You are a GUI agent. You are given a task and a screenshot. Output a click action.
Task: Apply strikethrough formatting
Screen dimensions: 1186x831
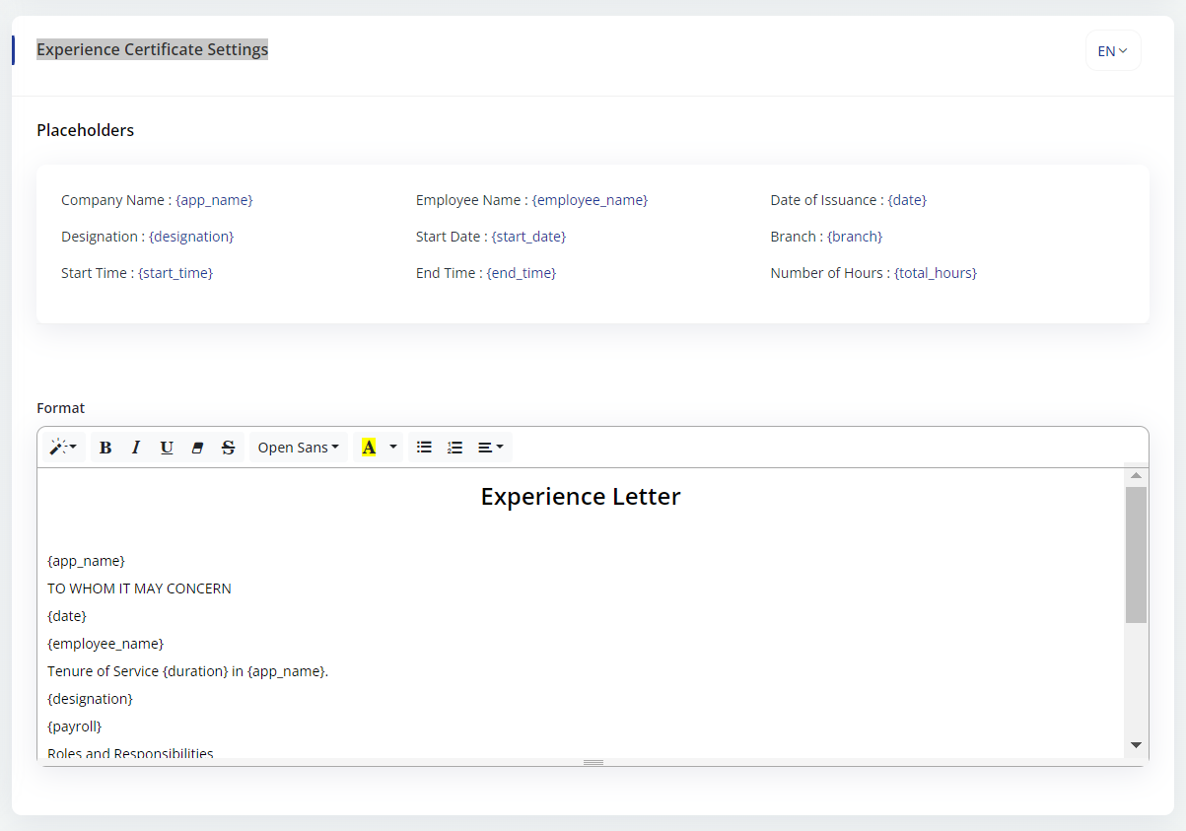(x=228, y=448)
